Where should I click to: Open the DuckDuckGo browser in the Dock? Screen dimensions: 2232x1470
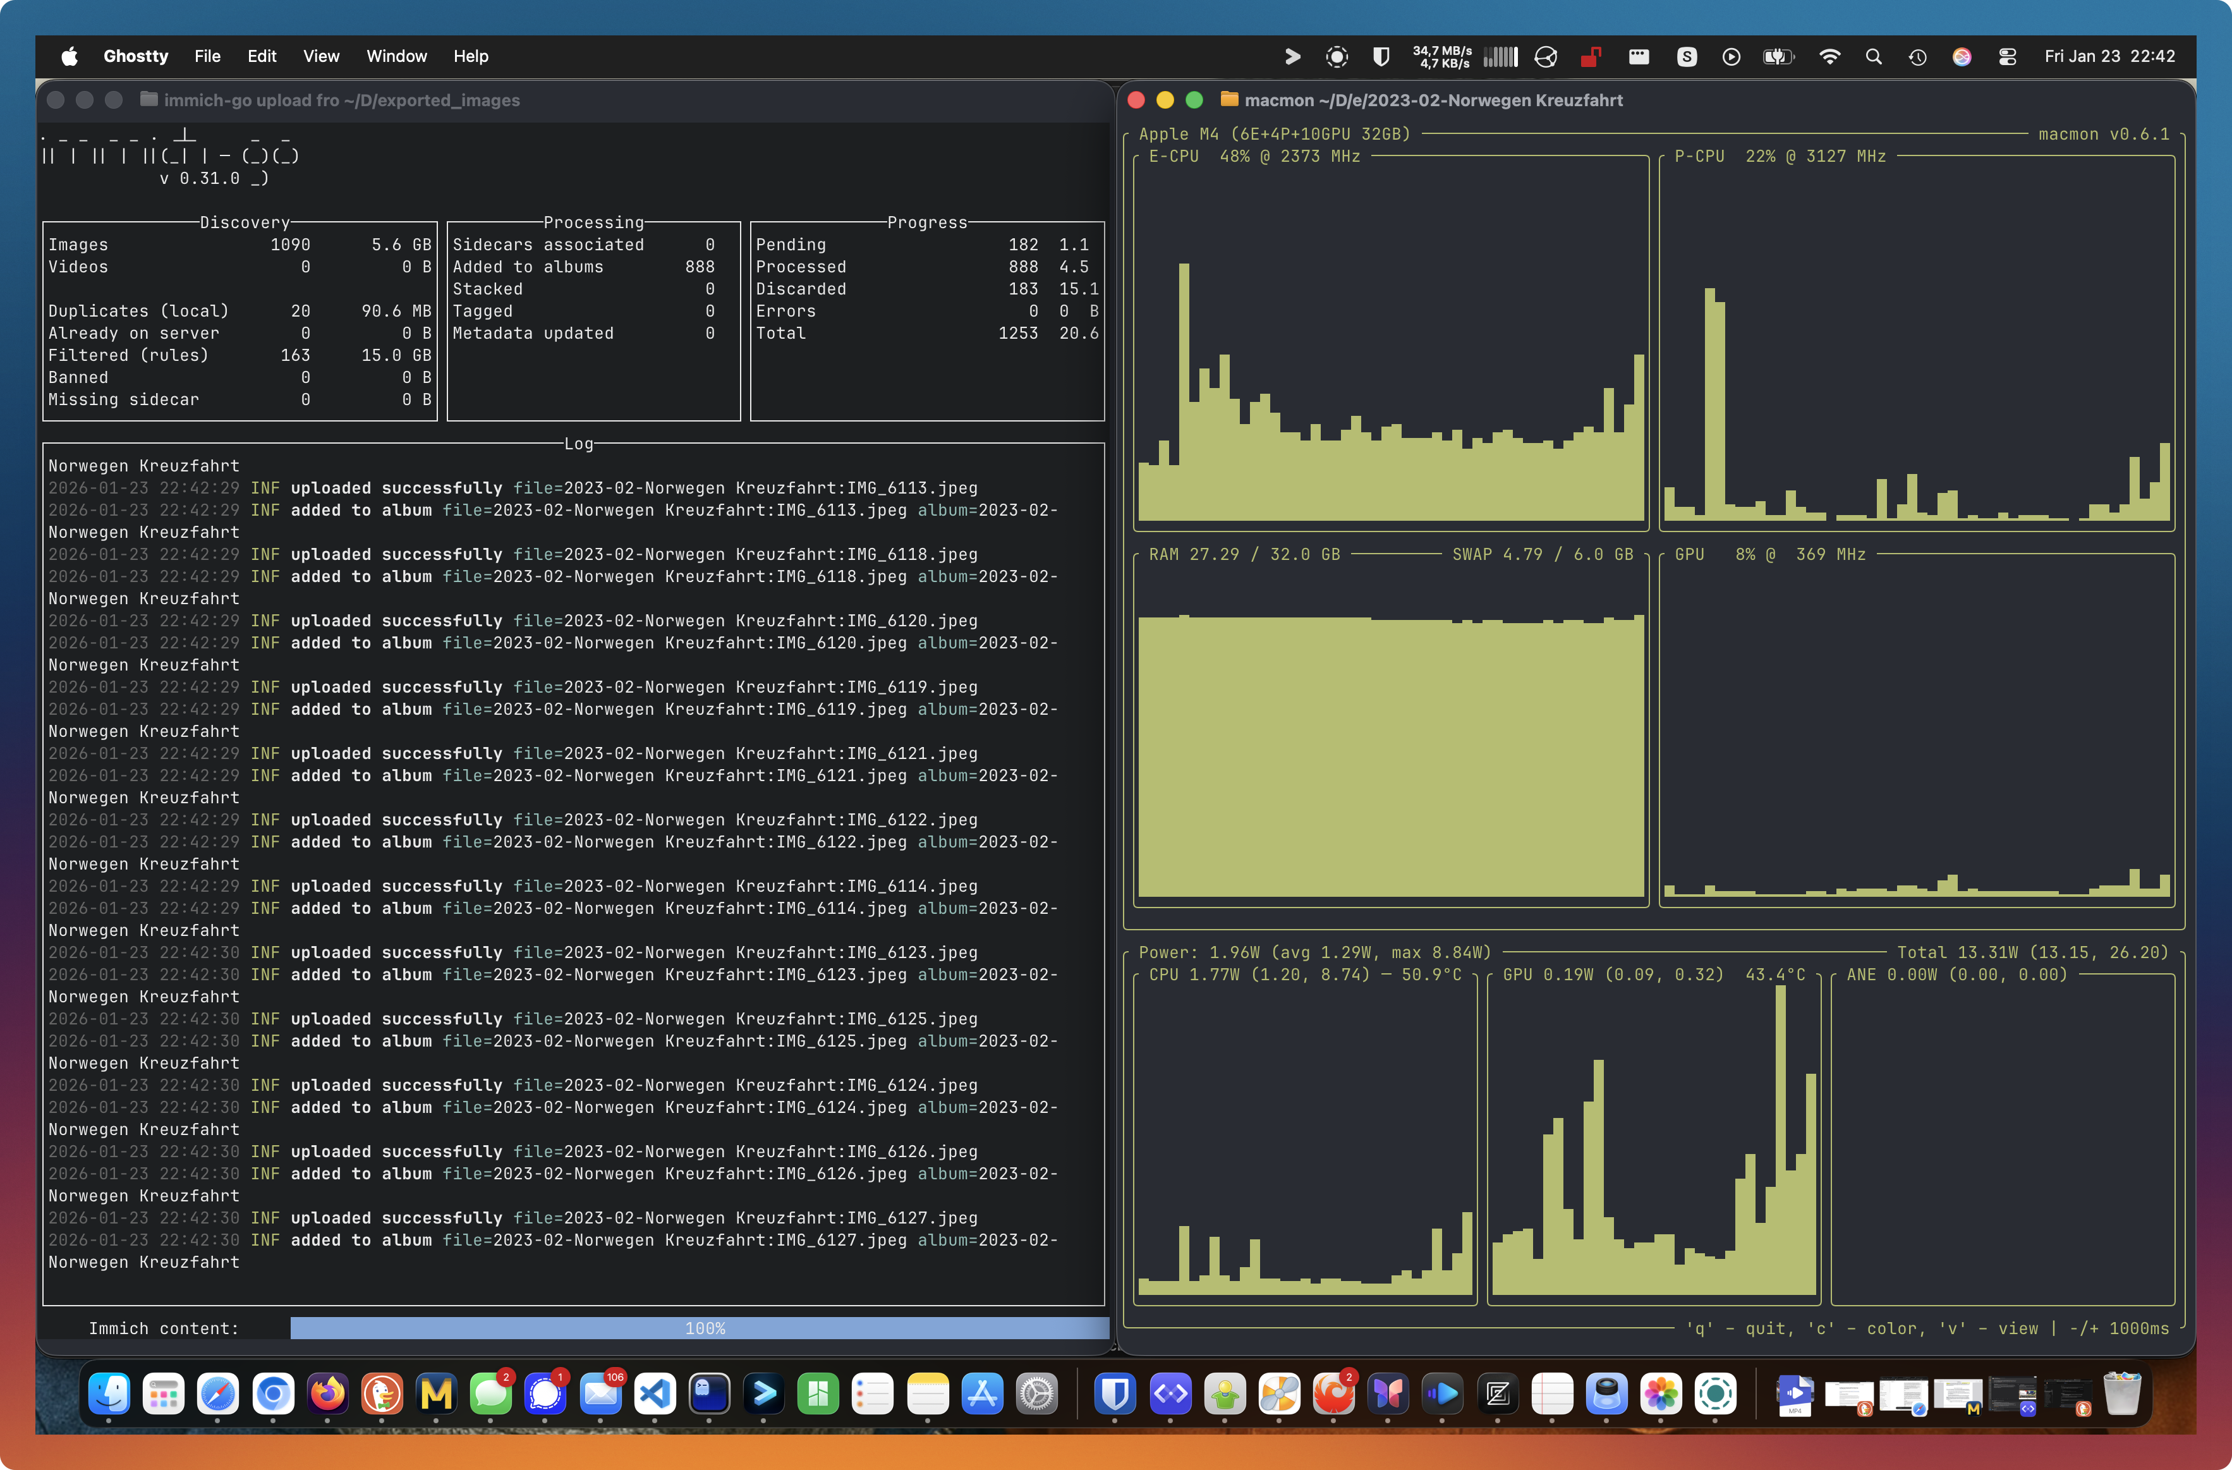(382, 1393)
